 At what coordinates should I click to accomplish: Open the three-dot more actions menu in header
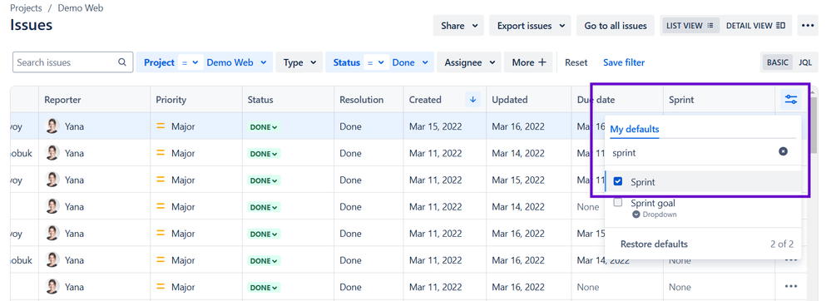[808, 26]
